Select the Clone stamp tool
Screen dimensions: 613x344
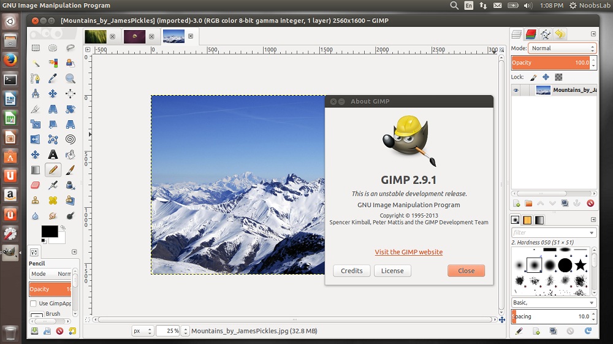[x=36, y=201]
